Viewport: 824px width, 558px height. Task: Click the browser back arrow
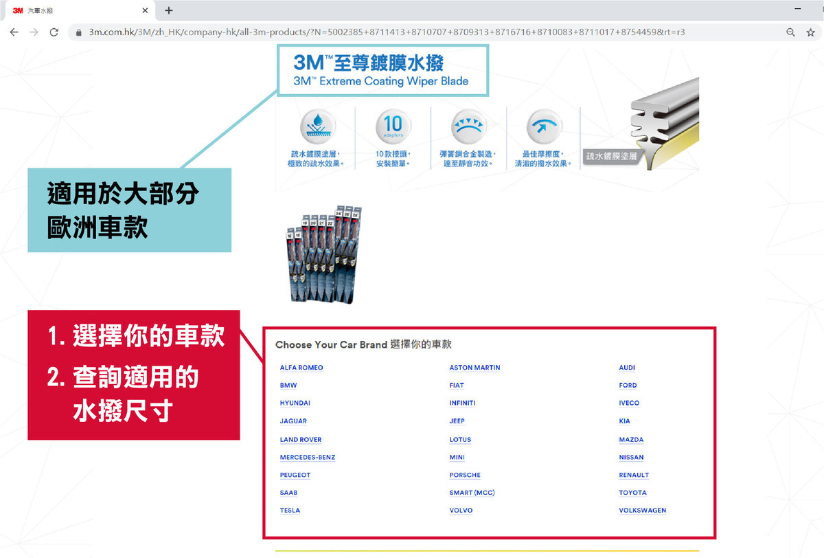[14, 32]
